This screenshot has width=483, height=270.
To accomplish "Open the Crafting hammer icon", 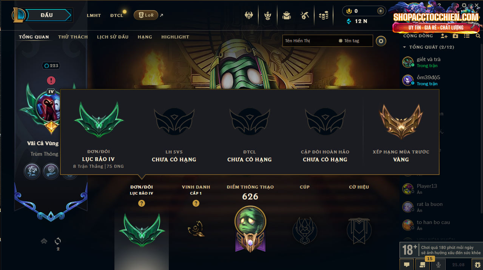I will point(305,15).
